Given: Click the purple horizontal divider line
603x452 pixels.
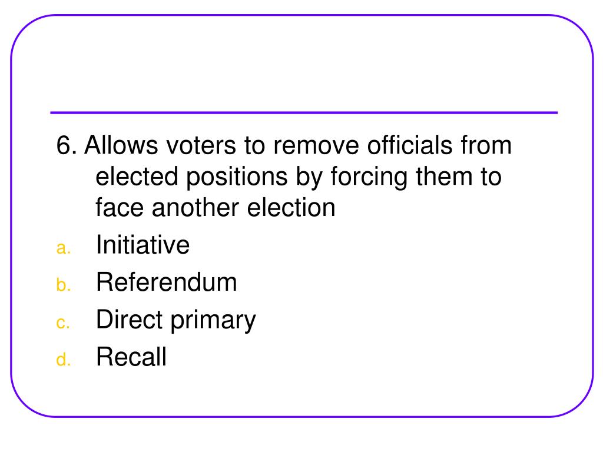Looking at the screenshot, I should [x=304, y=112].
